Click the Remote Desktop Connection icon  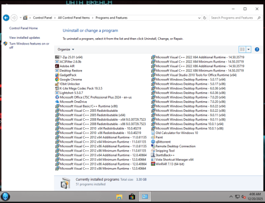pos(153,146)
